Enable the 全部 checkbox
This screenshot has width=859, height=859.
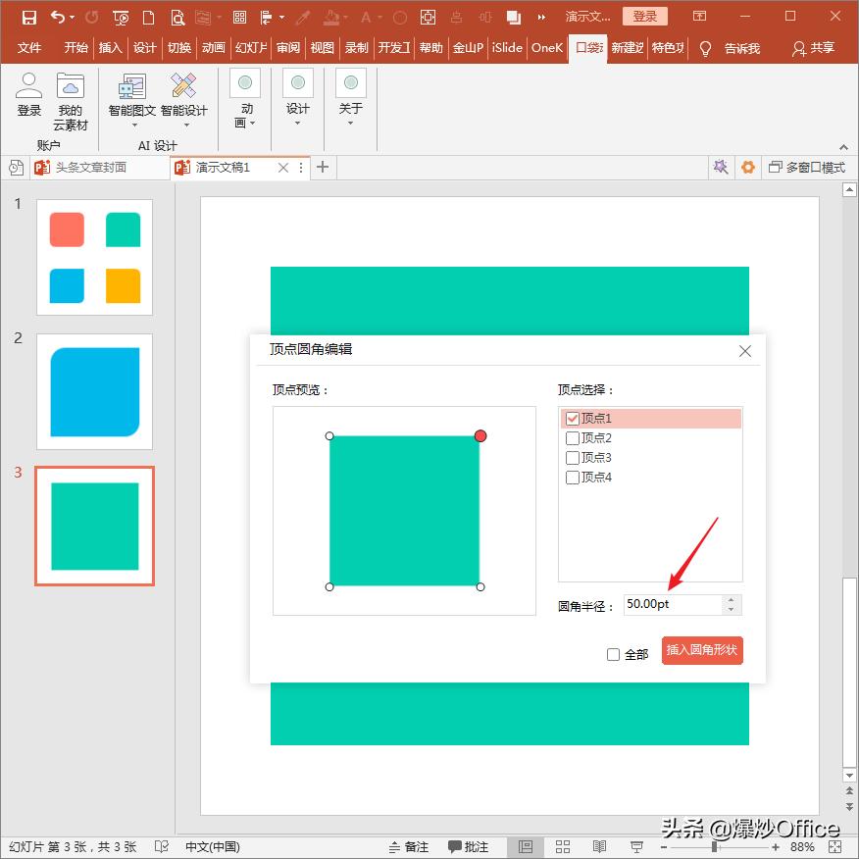tap(614, 655)
